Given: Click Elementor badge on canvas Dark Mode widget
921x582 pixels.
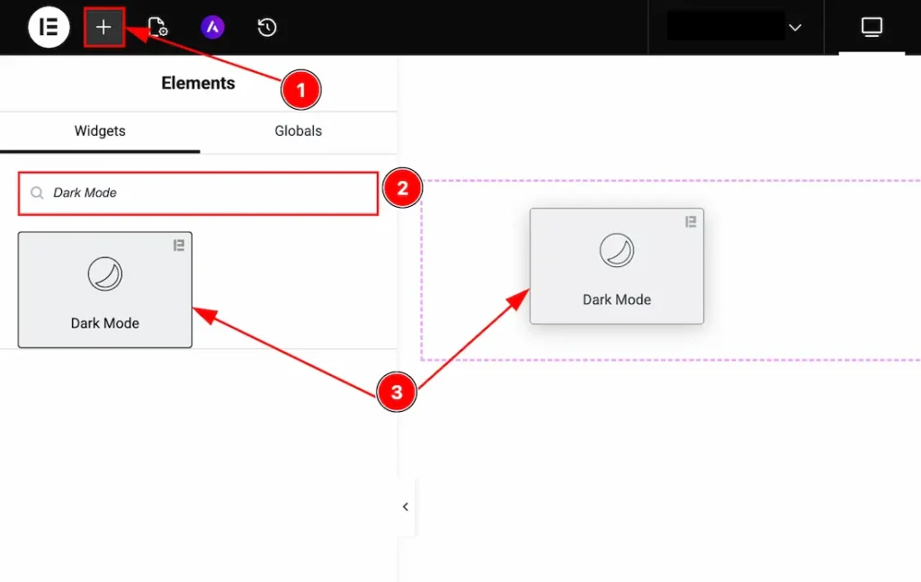Looking at the screenshot, I should click(x=691, y=221).
